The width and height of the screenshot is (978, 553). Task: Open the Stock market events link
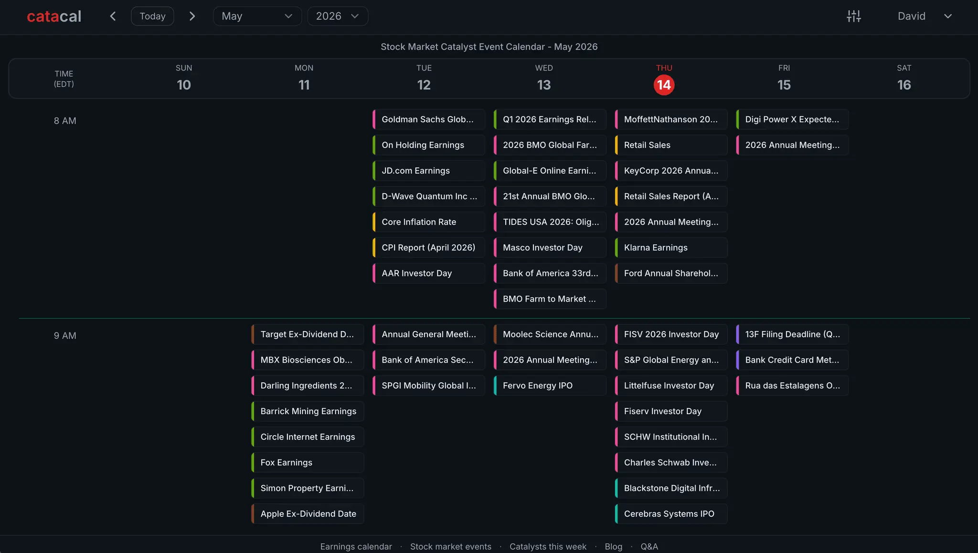point(450,546)
